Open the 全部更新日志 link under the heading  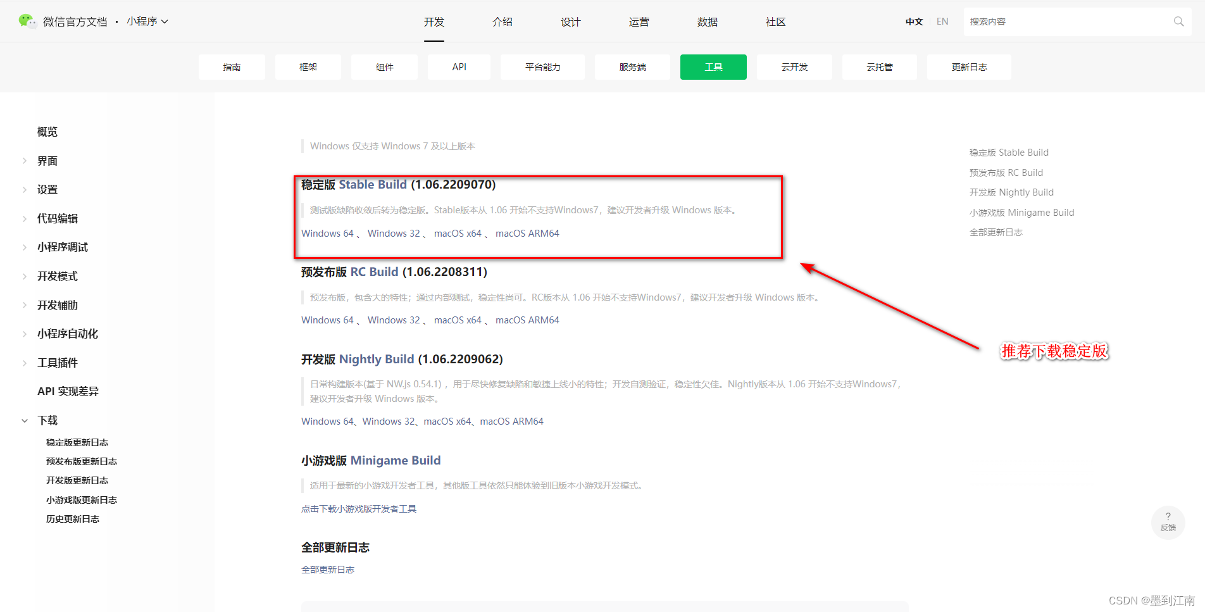pyautogui.click(x=328, y=570)
